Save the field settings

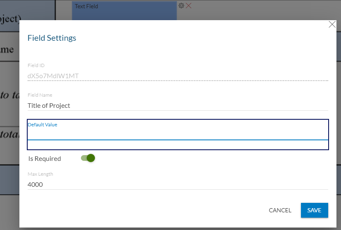coord(314,210)
